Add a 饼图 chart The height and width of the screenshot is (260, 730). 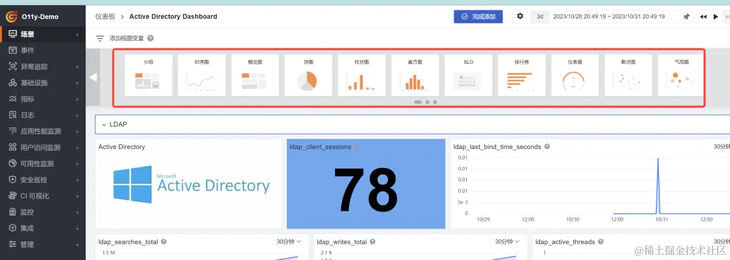(308, 75)
